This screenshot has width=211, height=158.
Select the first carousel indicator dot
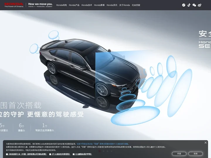[x=100, y=151]
